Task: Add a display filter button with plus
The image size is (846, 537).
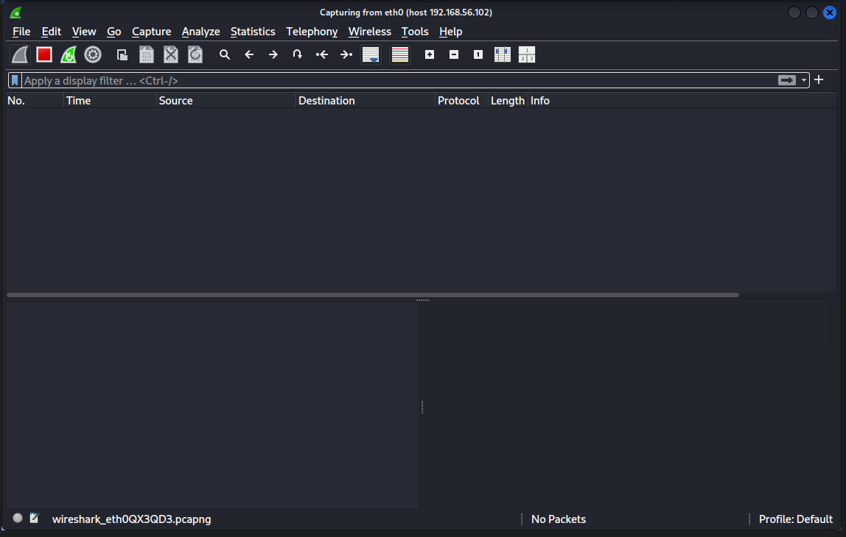Action: (819, 80)
